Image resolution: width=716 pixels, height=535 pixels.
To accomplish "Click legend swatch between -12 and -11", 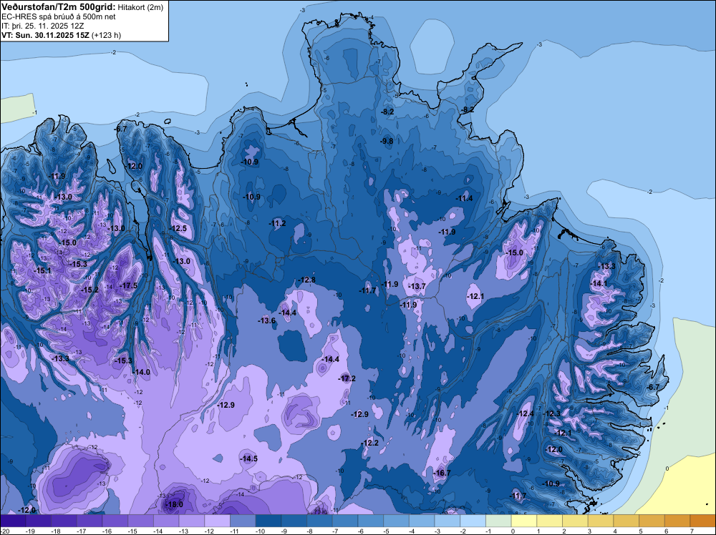I will pyautogui.click(x=218, y=521).
